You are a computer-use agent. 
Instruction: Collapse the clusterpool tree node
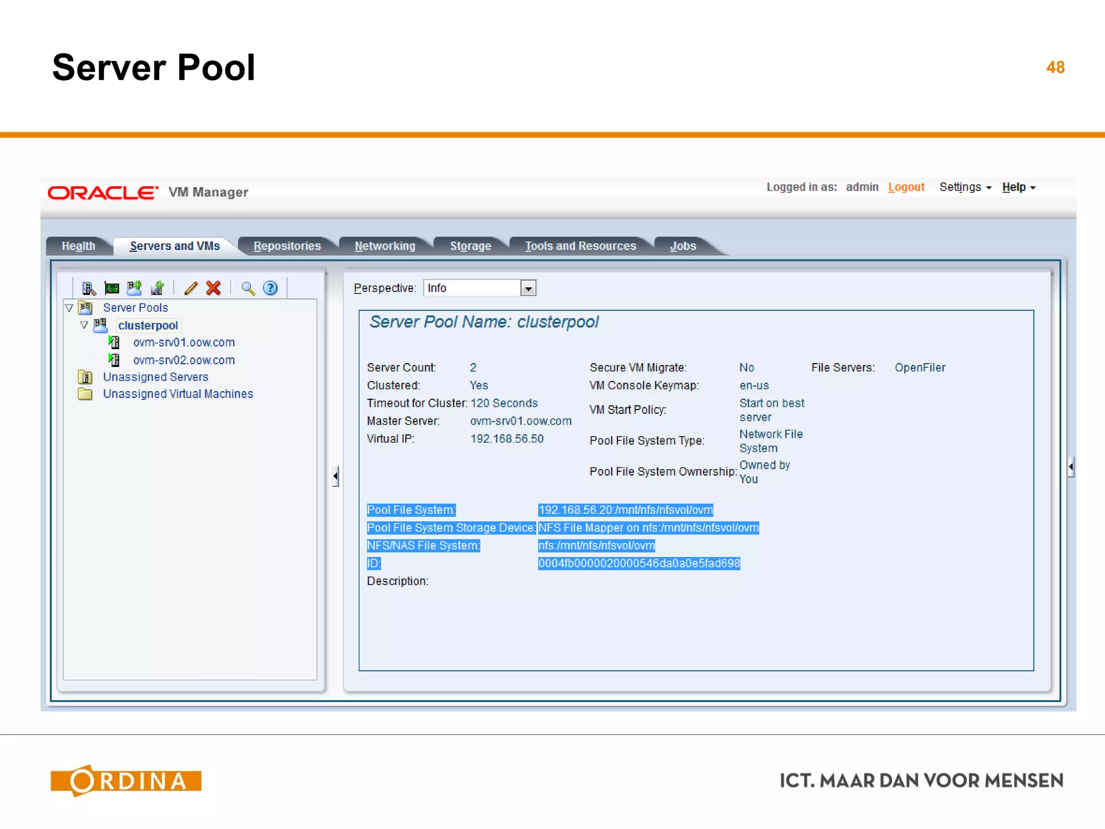click(84, 325)
